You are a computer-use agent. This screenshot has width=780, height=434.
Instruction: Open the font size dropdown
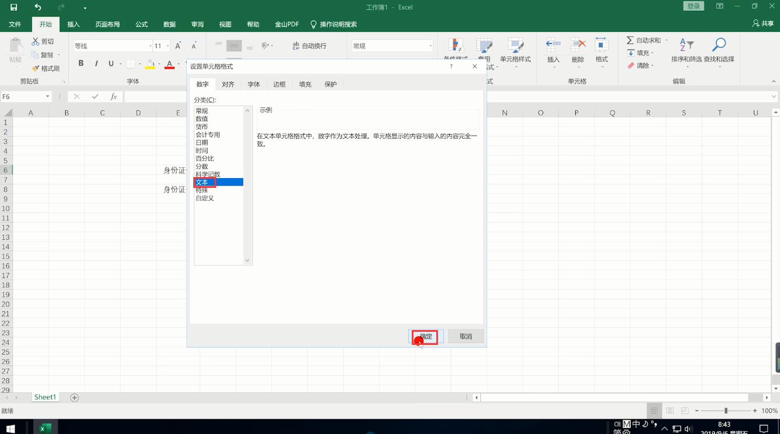pyautogui.click(x=168, y=46)
